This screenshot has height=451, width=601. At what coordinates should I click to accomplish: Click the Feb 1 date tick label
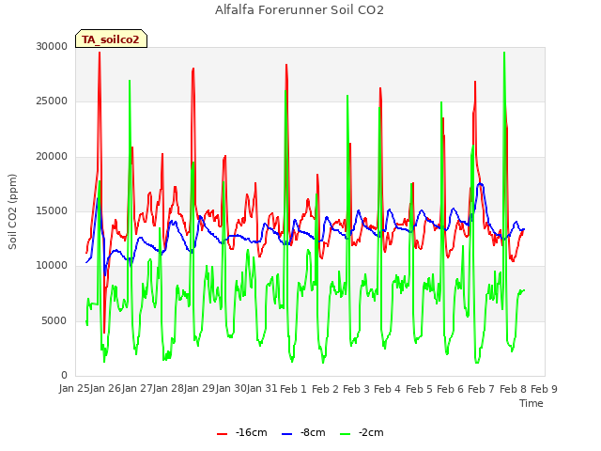(294, 389)
